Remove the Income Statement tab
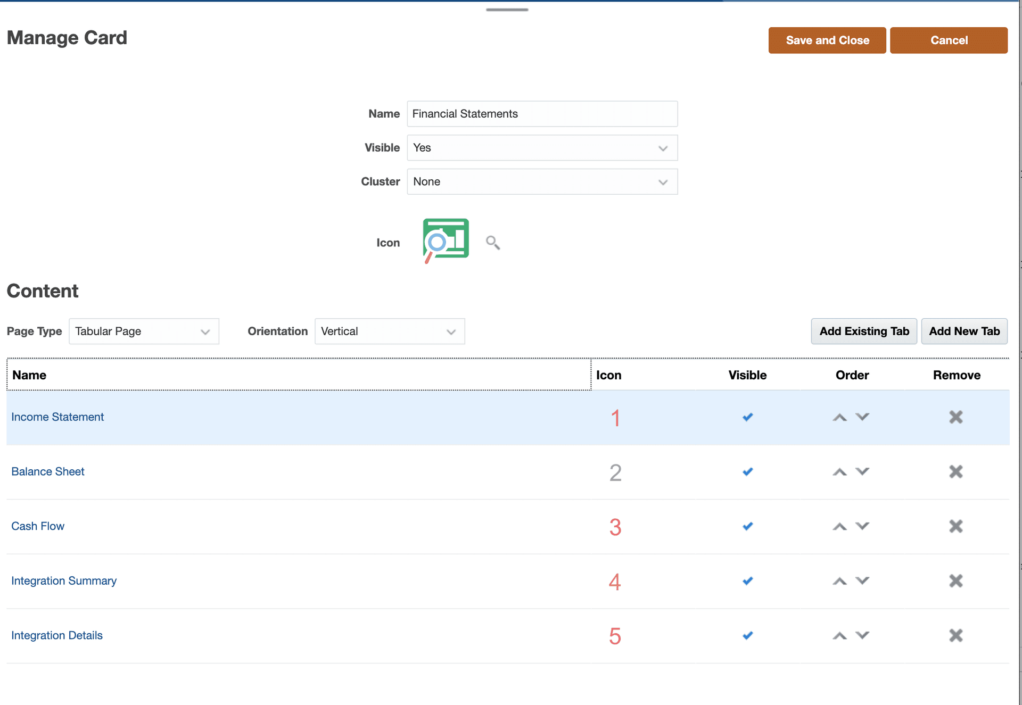The height and width of the screenshot is (705, 1022). 956,417
